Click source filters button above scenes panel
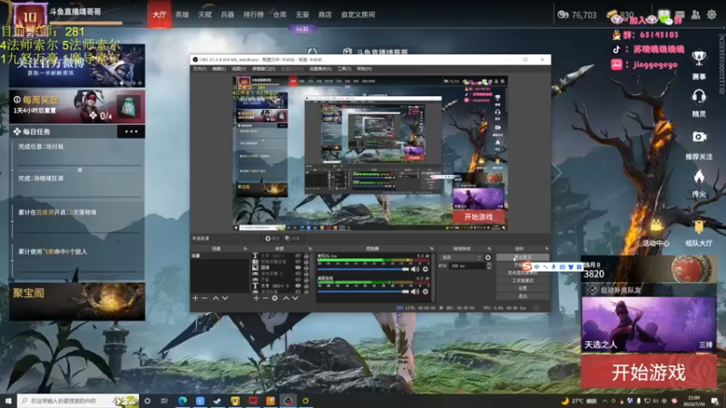 click(292, 238)
